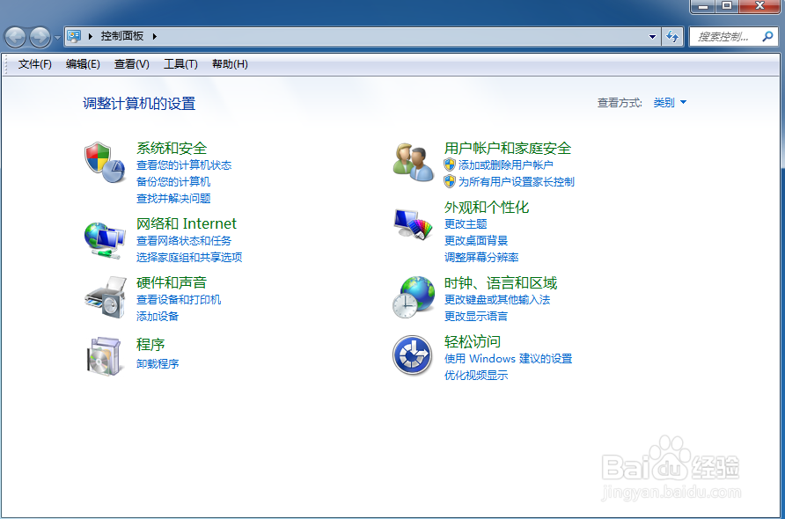Click the Forward navigation arrow button
Screen dimensions: 785x519
(x=40, y=37)
